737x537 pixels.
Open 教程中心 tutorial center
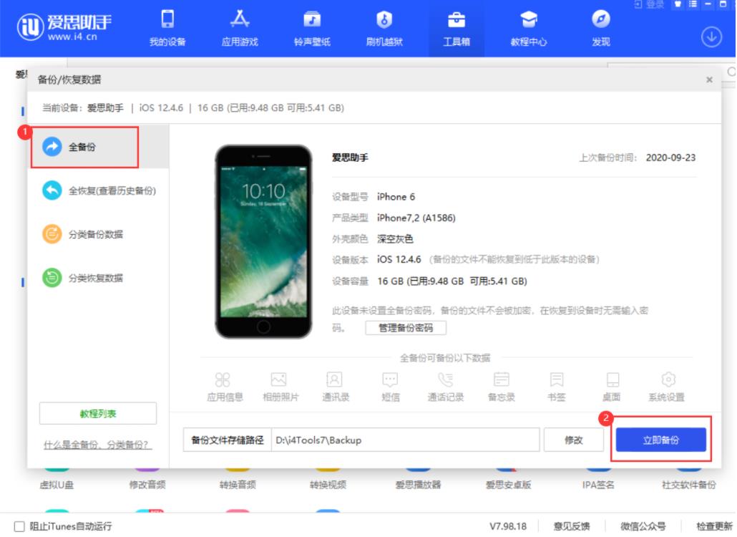click(528, 29)
